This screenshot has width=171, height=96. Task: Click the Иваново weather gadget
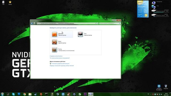tap(143, 9)
